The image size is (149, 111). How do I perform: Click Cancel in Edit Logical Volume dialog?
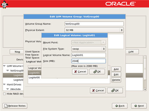click(x=80, y=72)
